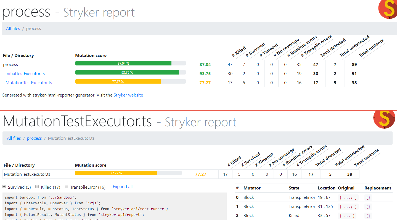Click the Mutator column header

252,188
